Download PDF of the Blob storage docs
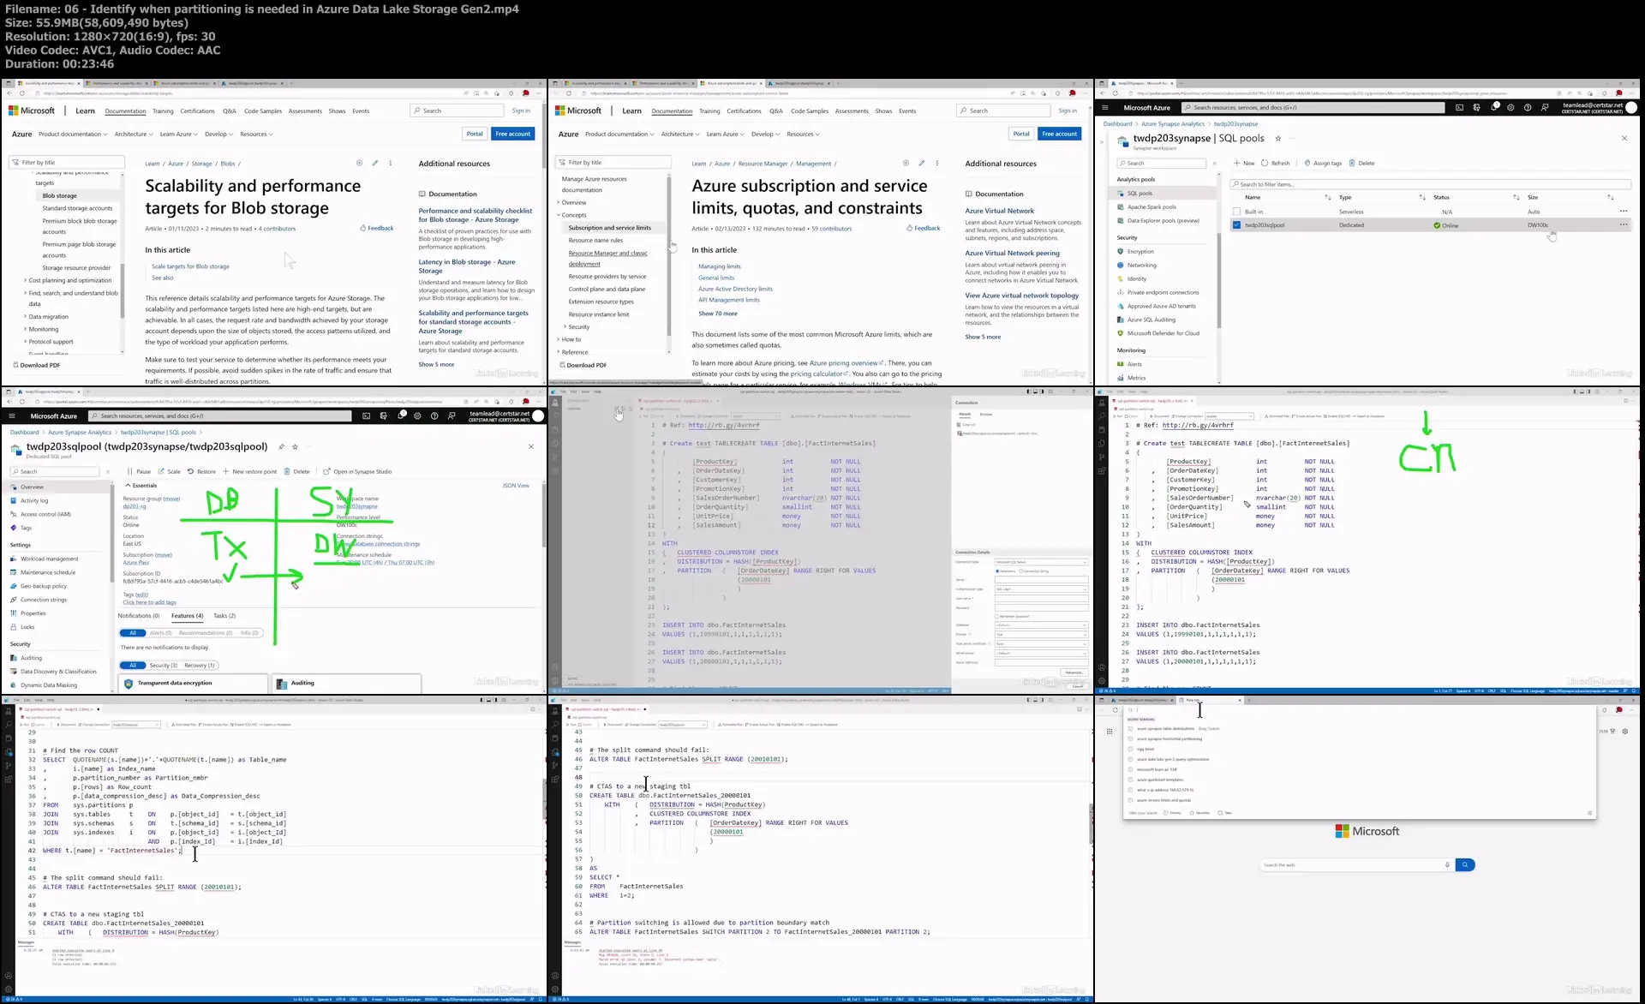1645x1004 pixels. [x=37, y=365]
